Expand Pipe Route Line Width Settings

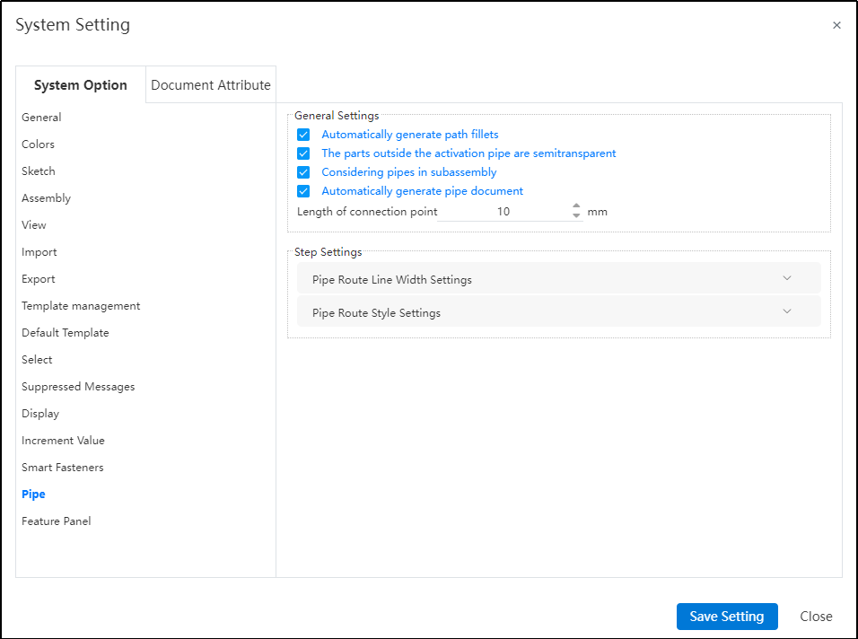558,279
